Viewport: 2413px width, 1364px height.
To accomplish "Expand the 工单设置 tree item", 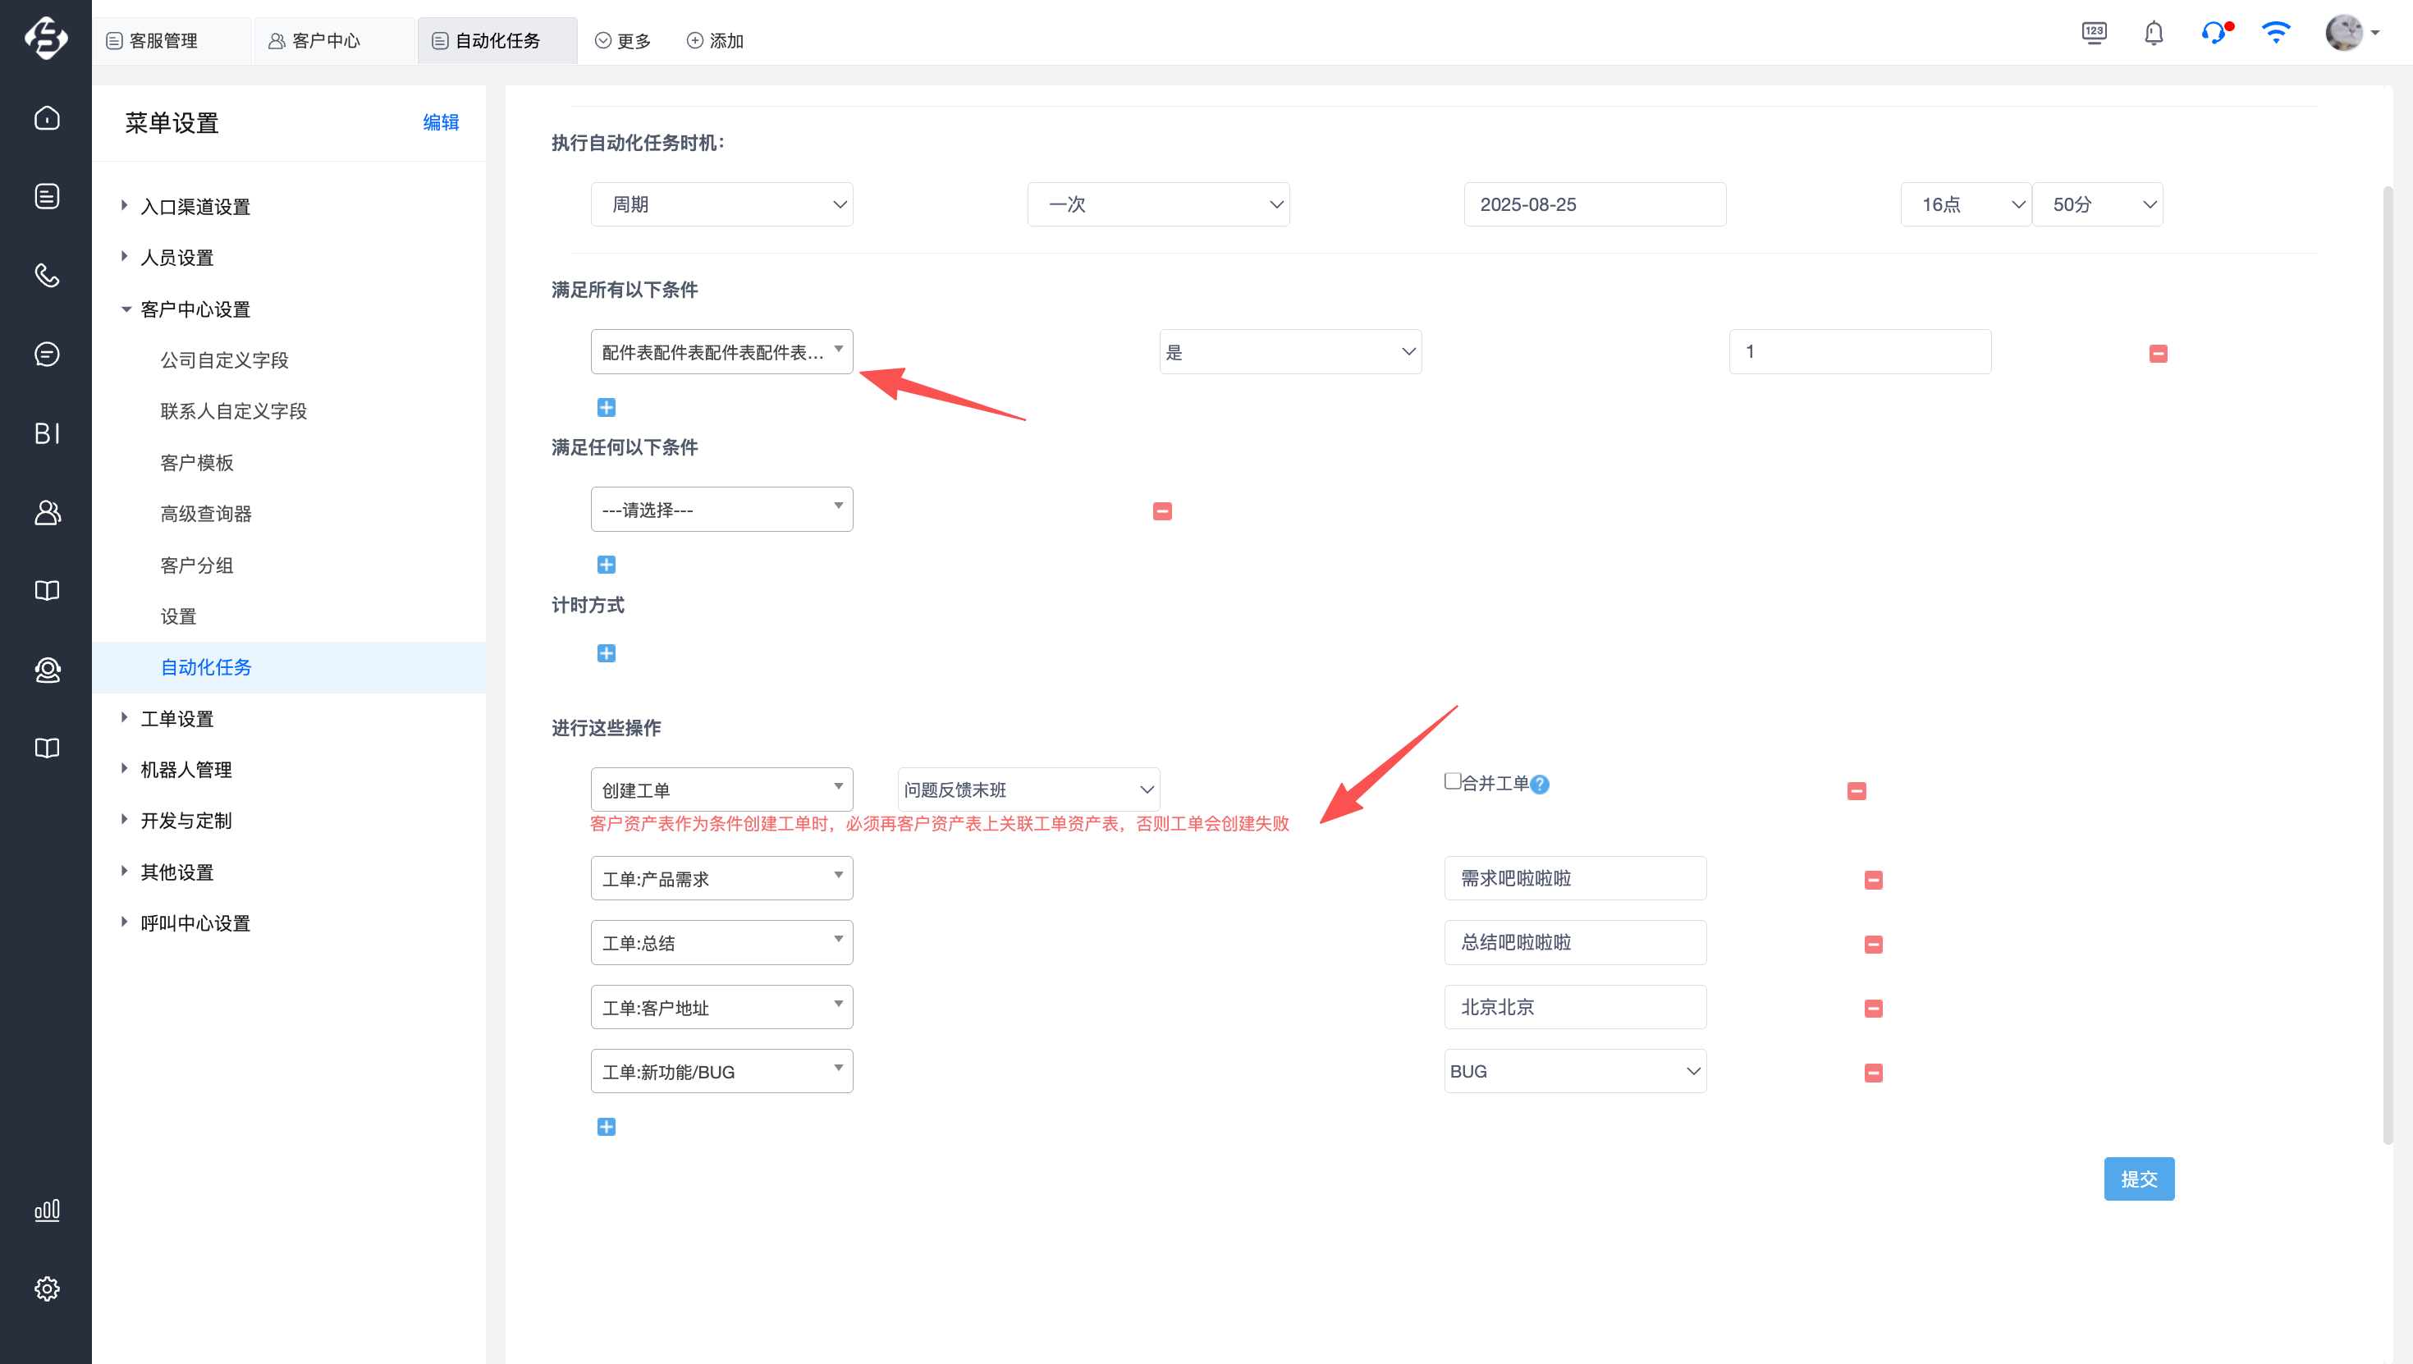I will 177,719.
